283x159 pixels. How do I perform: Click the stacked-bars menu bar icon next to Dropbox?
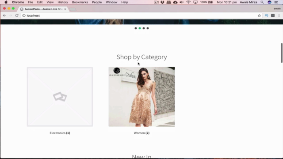(169, 2)
